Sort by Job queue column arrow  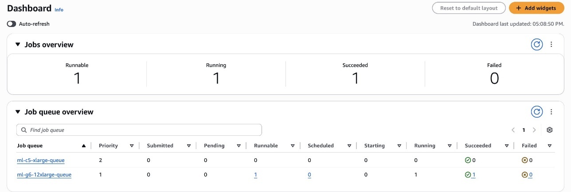coord(84,146)
